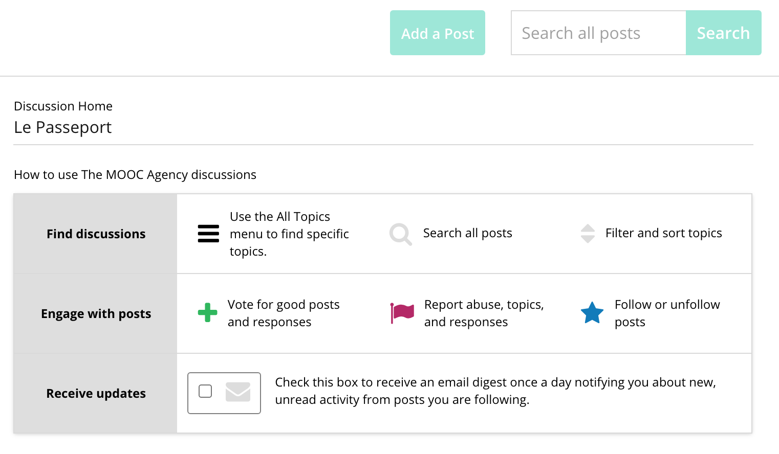Click the blue follow star icon

(592, 313)
